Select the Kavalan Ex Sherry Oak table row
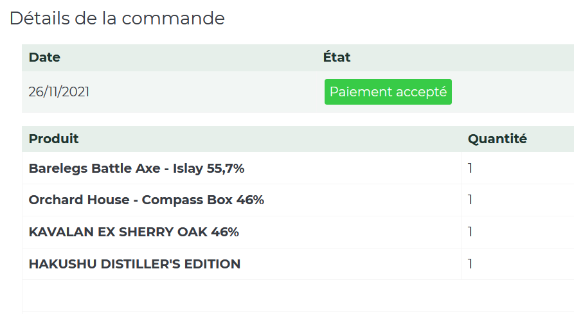The height and width of the screenshot is (314, 574). tap(298, 232)
